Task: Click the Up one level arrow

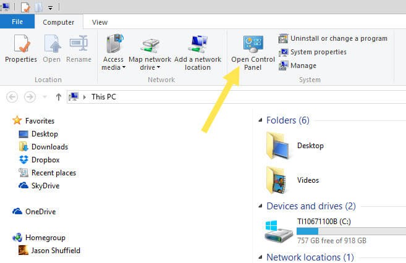Action: [58, 97]
